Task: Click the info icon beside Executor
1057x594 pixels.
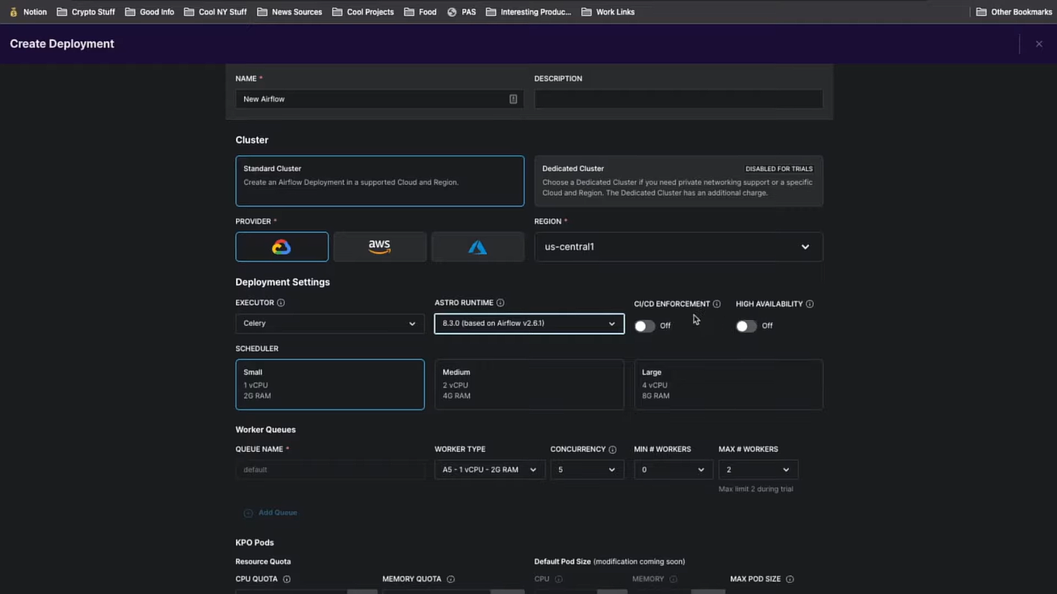Action: 281,303
